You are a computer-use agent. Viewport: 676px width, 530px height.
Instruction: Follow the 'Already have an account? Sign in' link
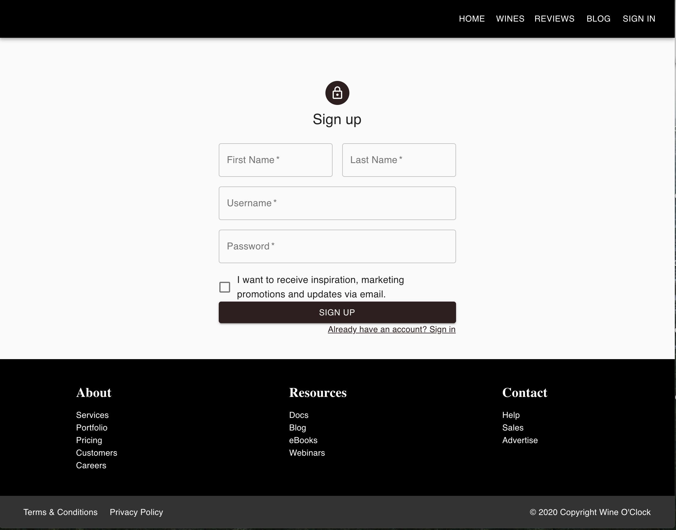392,329
